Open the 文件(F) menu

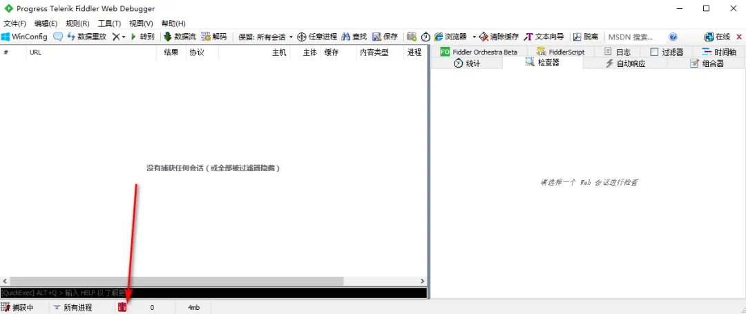coord(15,23)
